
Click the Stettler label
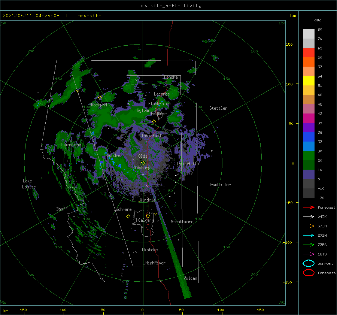(218, 108)
